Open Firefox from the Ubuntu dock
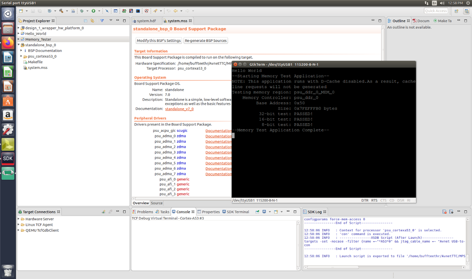472x279 pixels. pos(8,42)
